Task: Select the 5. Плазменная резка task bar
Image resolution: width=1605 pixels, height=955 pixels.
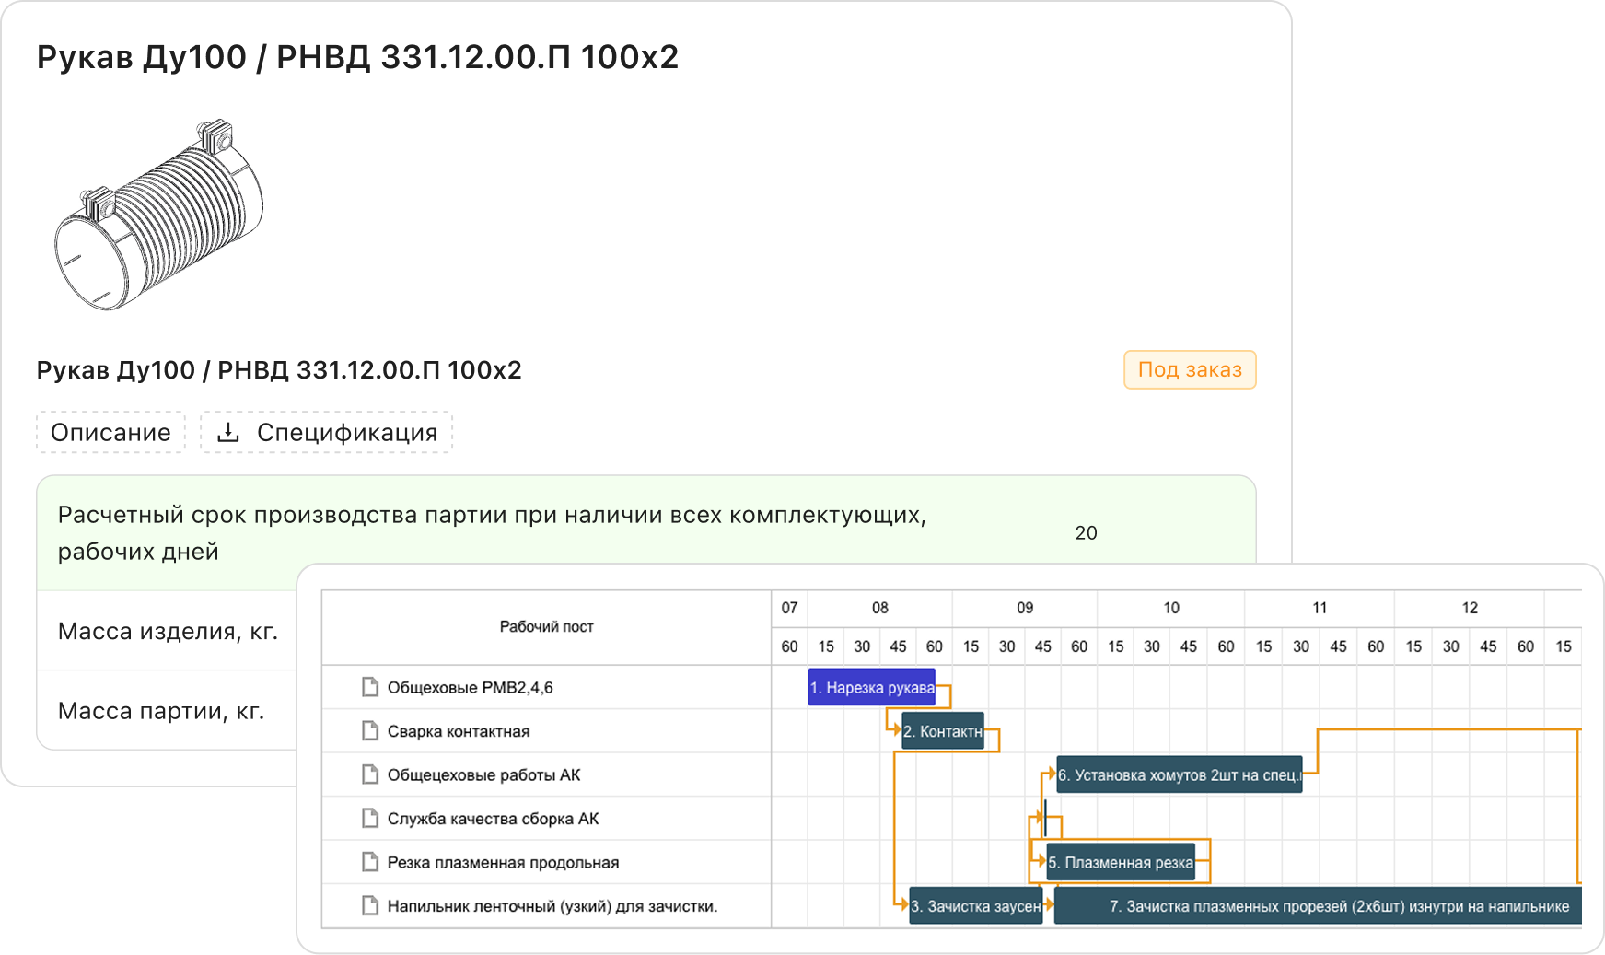Action: (1120, 862)
